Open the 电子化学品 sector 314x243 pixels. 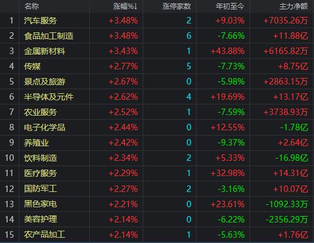pos(45,127)
